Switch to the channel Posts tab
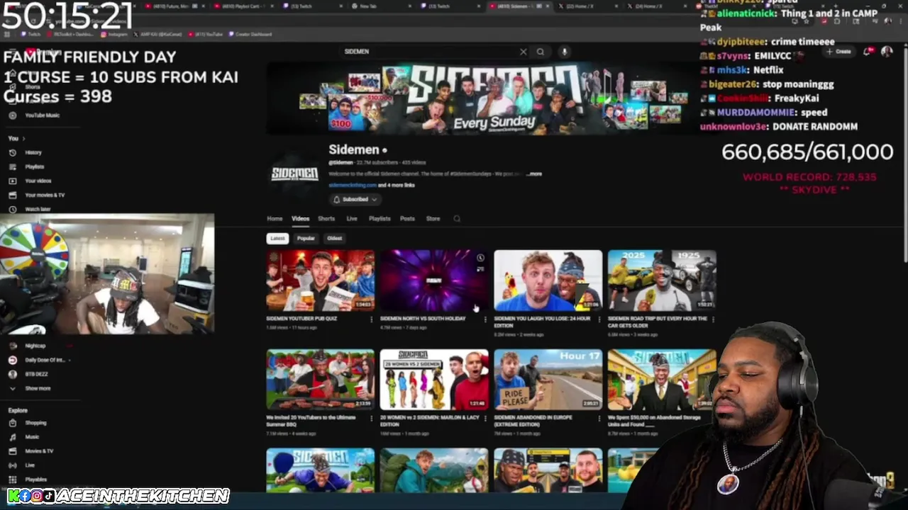The width and height of the screenshot is (908, 510). click(407, 219)
